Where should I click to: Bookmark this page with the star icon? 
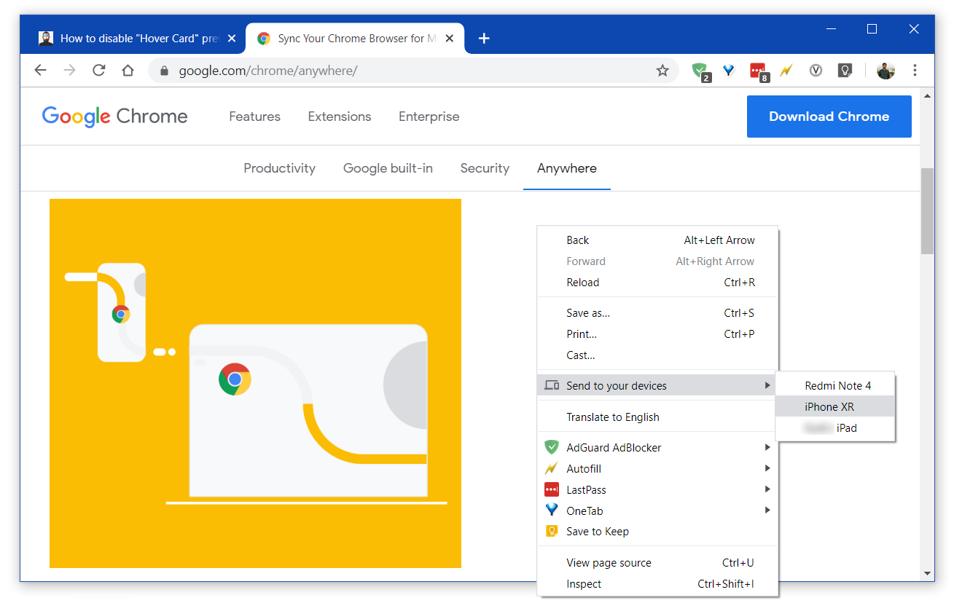tap(662, 71)
